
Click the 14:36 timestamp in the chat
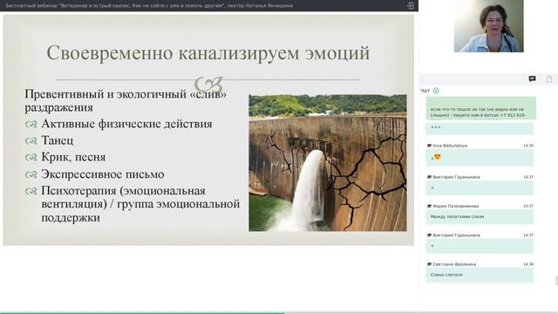[528, 146]
